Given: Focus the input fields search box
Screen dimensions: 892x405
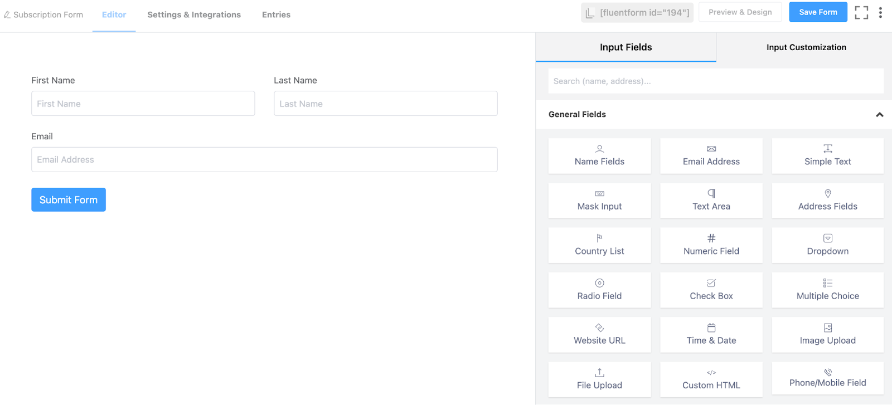Looking at the screenshot, I should [x=716, y=81].
